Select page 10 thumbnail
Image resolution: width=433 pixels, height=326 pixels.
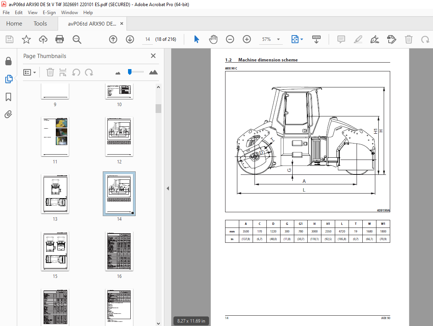[x=119, y=91]
